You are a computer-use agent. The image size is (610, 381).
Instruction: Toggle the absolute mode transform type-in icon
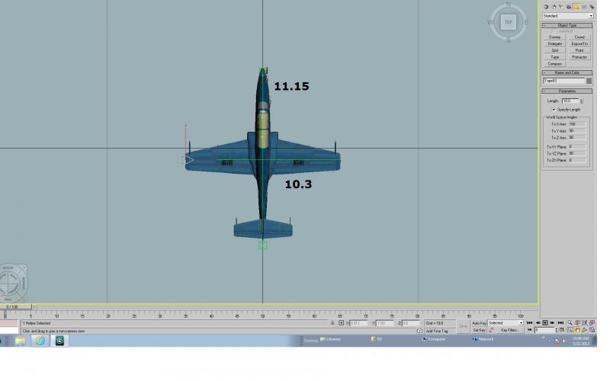(x=341, y=323)
